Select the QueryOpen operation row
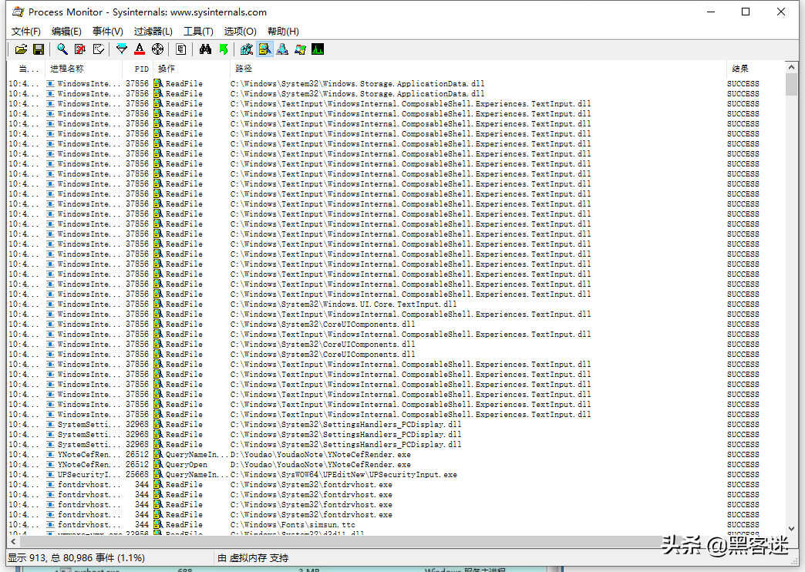The height and width of the screenshot is (572, 805). point(396,465)
